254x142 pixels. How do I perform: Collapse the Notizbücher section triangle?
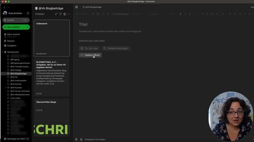(3, 52)
